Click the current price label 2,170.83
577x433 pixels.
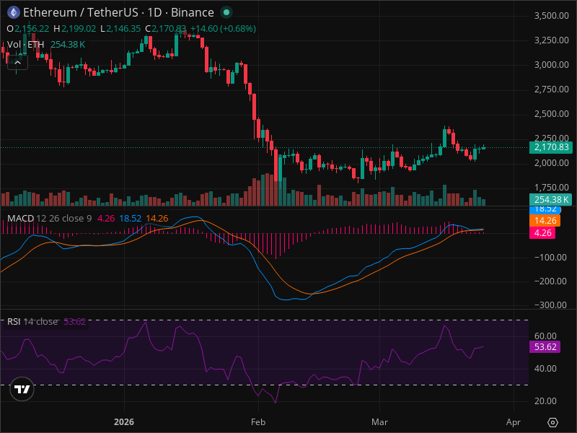(x=550, y=147)
